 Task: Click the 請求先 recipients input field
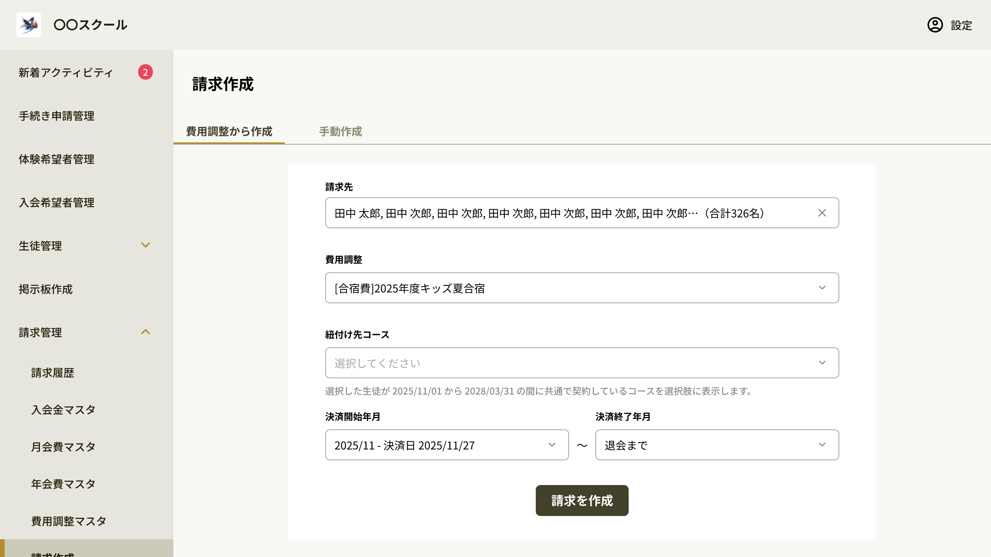[x=582, y=213]
